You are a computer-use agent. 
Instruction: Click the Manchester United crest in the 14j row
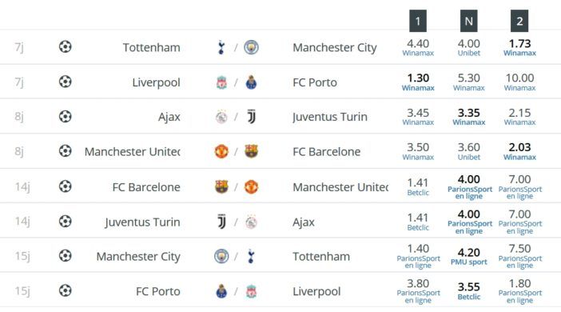[x=251, y=186]
